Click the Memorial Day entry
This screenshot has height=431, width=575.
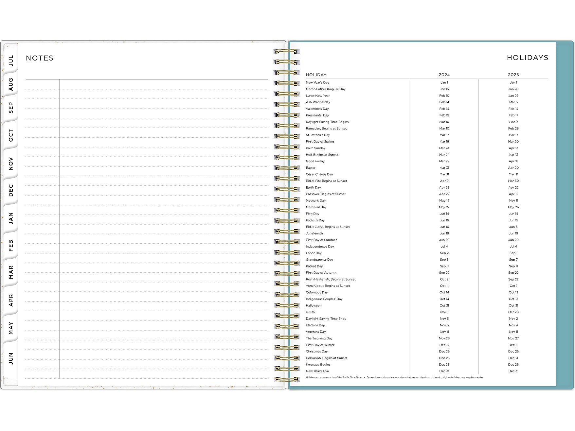[x=316, y=207]
